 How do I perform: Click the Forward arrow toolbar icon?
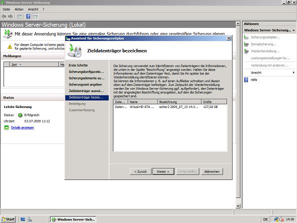pos(10,16)
